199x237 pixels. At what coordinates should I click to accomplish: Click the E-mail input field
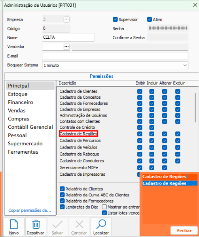tap(115, 56)
